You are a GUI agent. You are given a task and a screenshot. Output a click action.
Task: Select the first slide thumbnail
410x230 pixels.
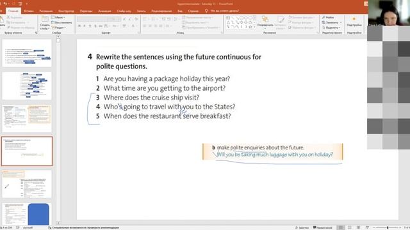point(27,53)
